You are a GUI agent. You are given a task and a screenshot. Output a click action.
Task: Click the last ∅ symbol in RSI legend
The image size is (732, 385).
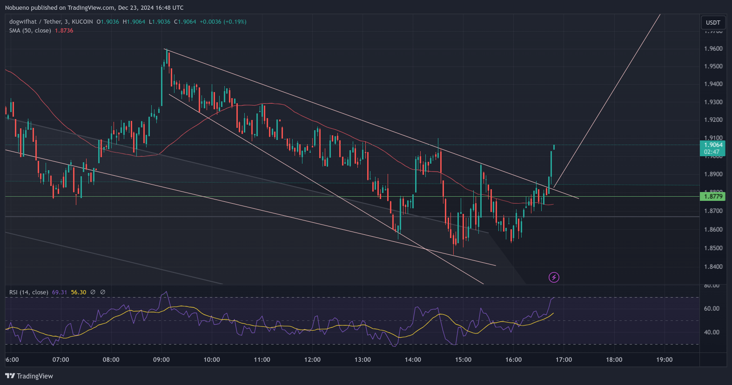[103, 292]
